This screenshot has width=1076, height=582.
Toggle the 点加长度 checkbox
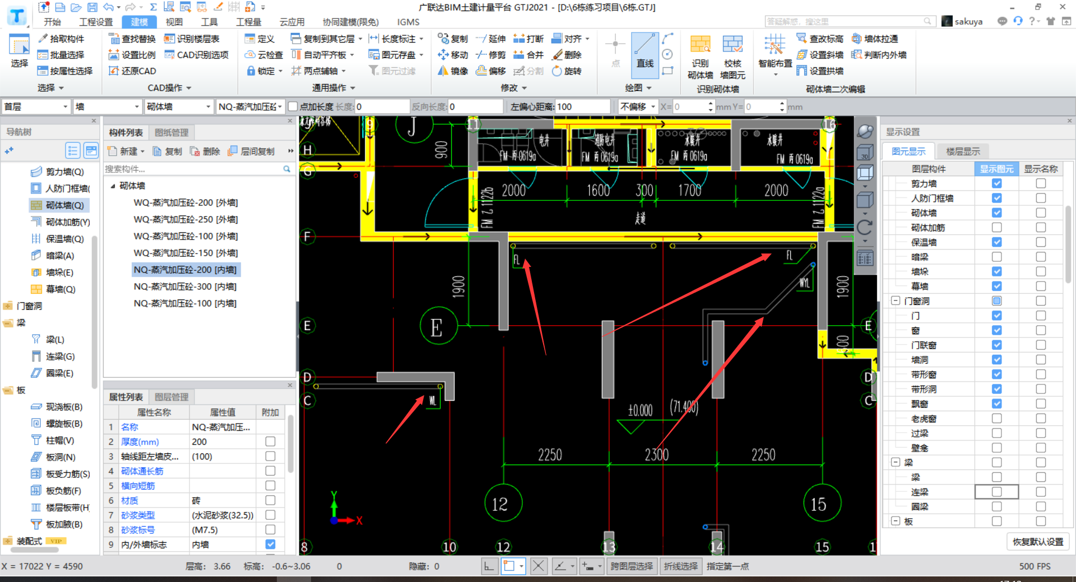(x=293, y=106)
